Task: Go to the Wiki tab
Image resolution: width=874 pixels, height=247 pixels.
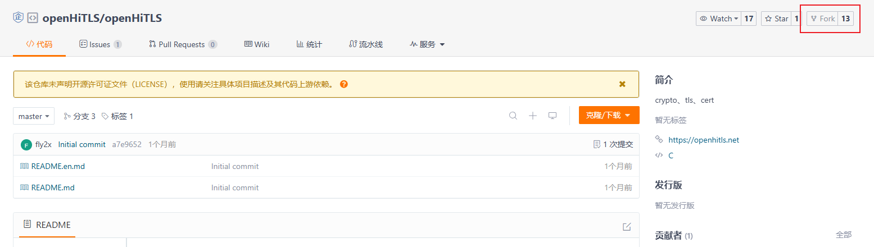Action: pyautogui.click(x=257, y=44)
